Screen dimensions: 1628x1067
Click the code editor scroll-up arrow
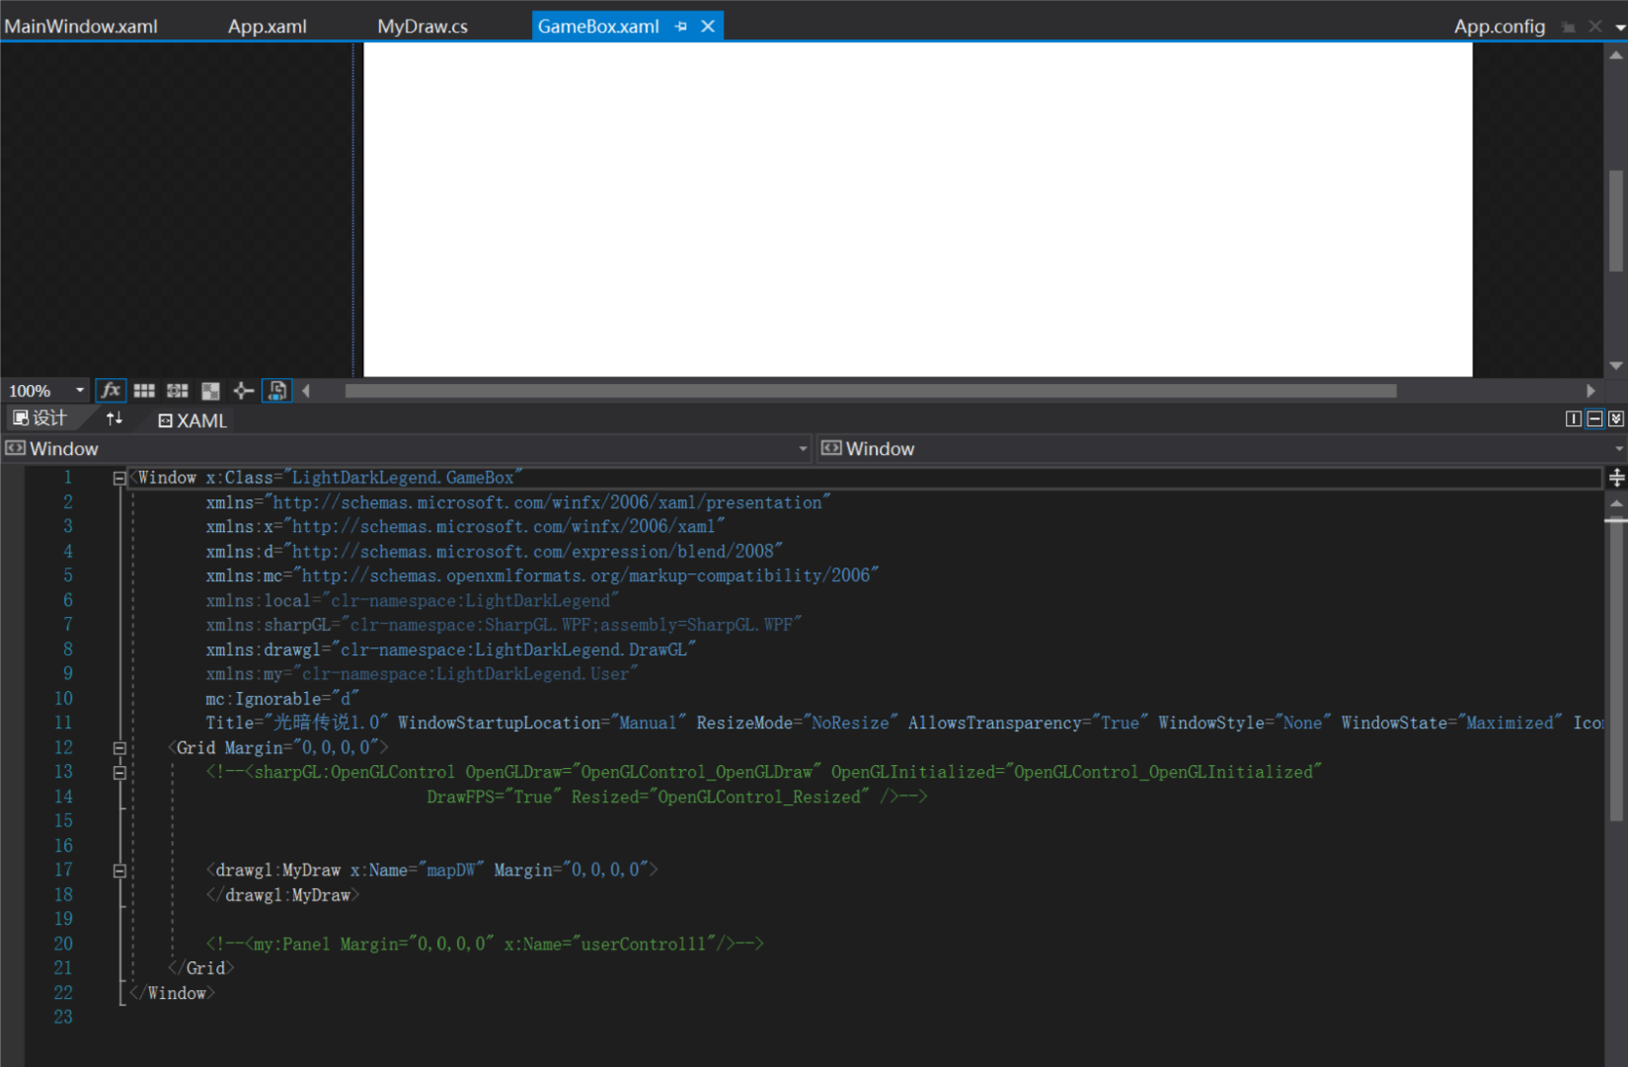coord(1616,504)
